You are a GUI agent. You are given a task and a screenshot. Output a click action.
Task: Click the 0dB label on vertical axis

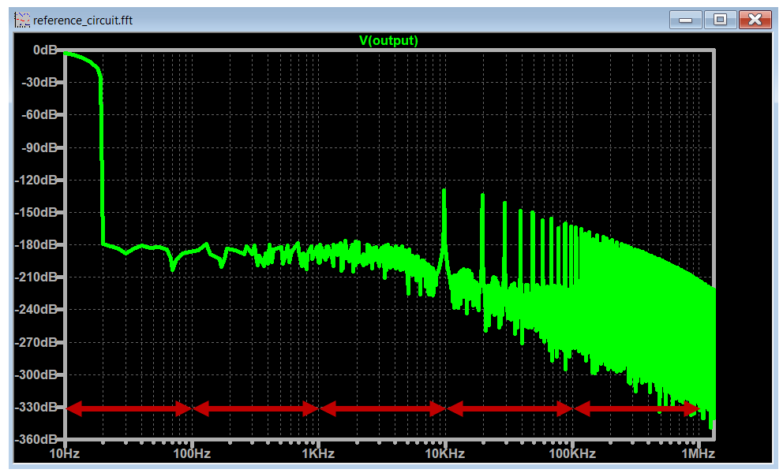[x=44, y=50]
